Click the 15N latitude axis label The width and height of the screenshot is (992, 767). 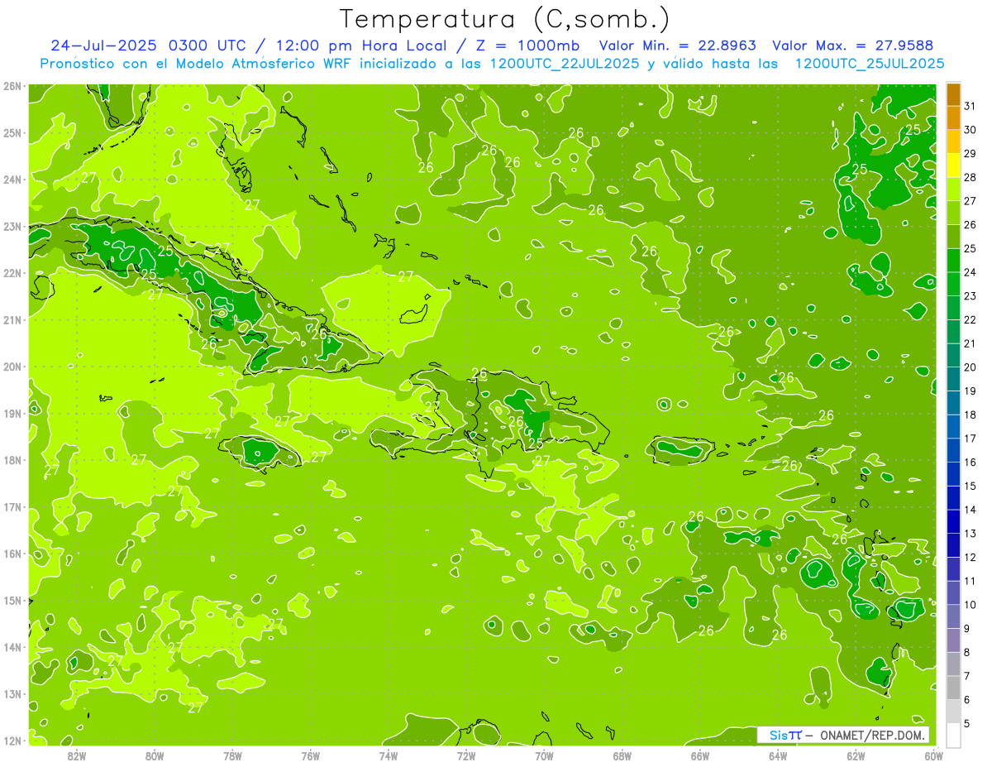click(x=12, y=601)
